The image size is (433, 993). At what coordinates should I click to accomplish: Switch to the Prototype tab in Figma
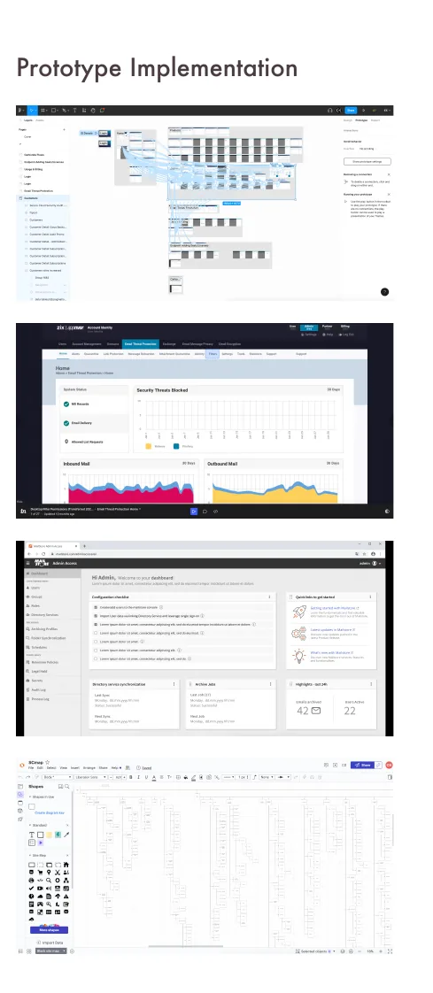point(361,120)
